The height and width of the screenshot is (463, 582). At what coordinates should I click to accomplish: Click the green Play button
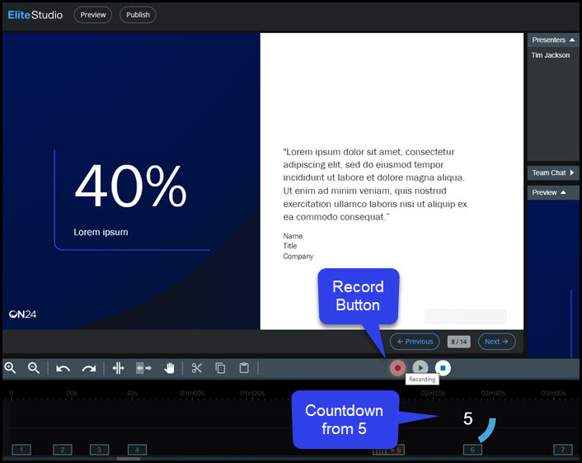420,368
